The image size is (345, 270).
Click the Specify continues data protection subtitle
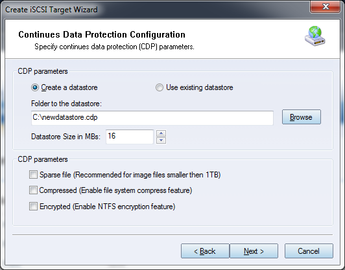[114, 47]
